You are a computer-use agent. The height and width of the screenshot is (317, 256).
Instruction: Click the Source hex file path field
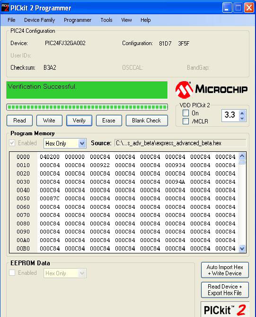(180, 143)
